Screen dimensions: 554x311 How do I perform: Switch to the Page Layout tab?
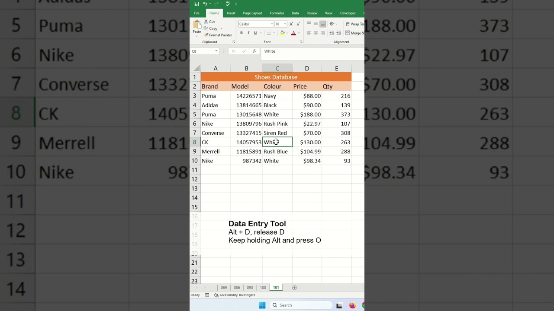coord(252,13)
